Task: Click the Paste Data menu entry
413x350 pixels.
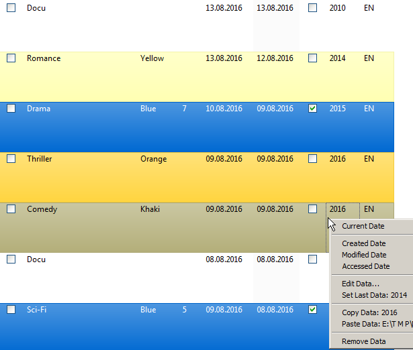Action: [376, 324]
